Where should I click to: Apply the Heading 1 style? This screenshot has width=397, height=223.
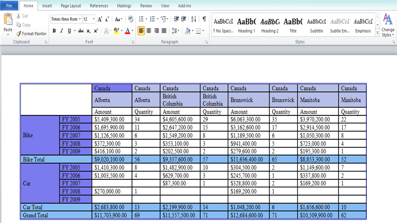point(246,25)
